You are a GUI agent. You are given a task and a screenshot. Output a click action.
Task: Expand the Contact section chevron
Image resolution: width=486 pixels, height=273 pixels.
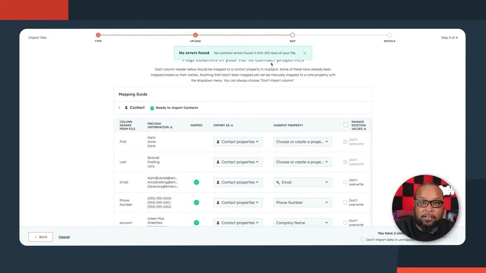[119, 108]
